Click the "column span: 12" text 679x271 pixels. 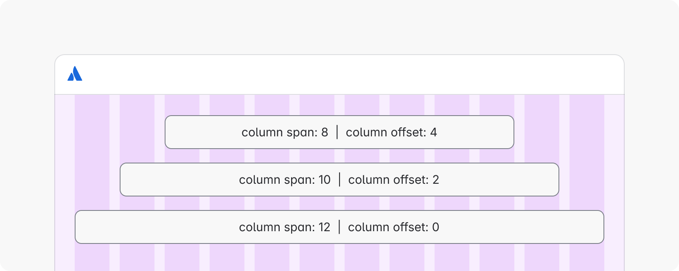click(x=285, y=227)
